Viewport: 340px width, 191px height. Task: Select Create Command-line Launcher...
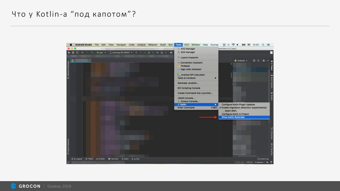click(196, 93)
